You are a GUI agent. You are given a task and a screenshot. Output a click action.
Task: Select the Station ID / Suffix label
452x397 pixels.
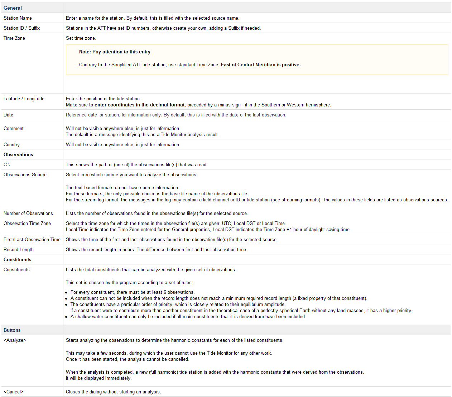(21, 28)
